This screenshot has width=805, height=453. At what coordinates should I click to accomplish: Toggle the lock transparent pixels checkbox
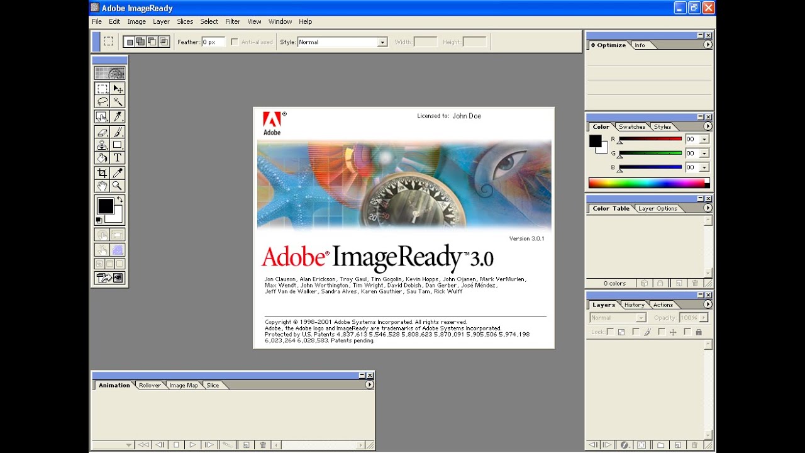[610, 332]
